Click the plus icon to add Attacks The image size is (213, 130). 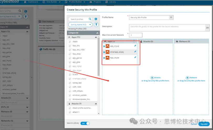(x=152, y=78)
